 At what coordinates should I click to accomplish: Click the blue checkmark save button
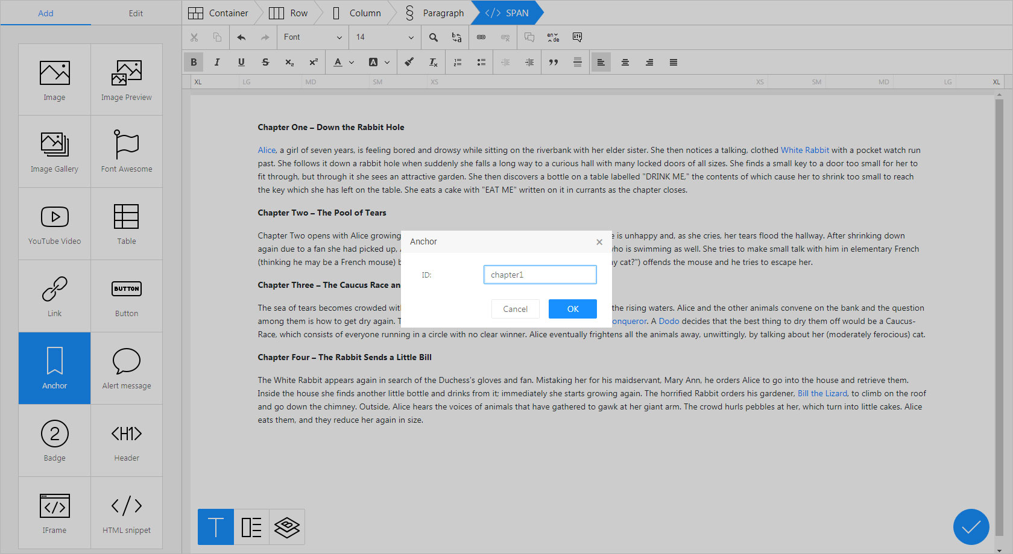(x=971, y=527)
